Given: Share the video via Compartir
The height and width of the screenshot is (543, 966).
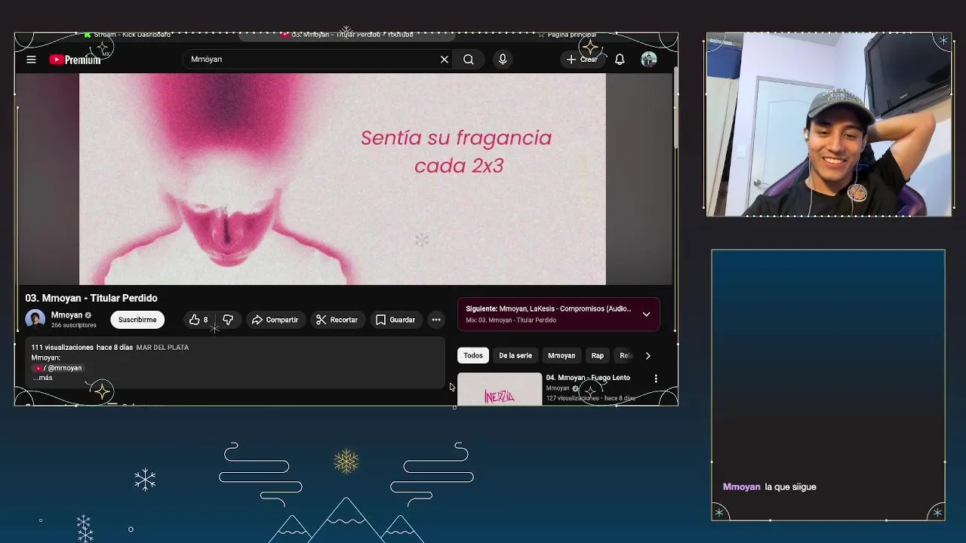Looking at the screenshot, I should coord(275,320).
